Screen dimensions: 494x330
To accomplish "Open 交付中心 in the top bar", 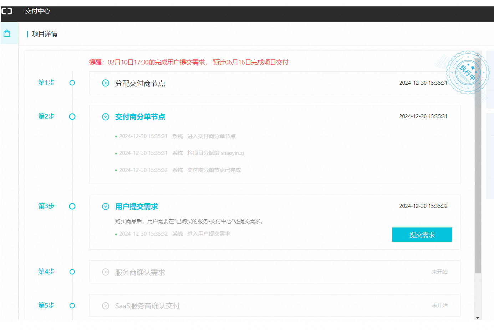I will pyautogui.click(x=37, y=11).
